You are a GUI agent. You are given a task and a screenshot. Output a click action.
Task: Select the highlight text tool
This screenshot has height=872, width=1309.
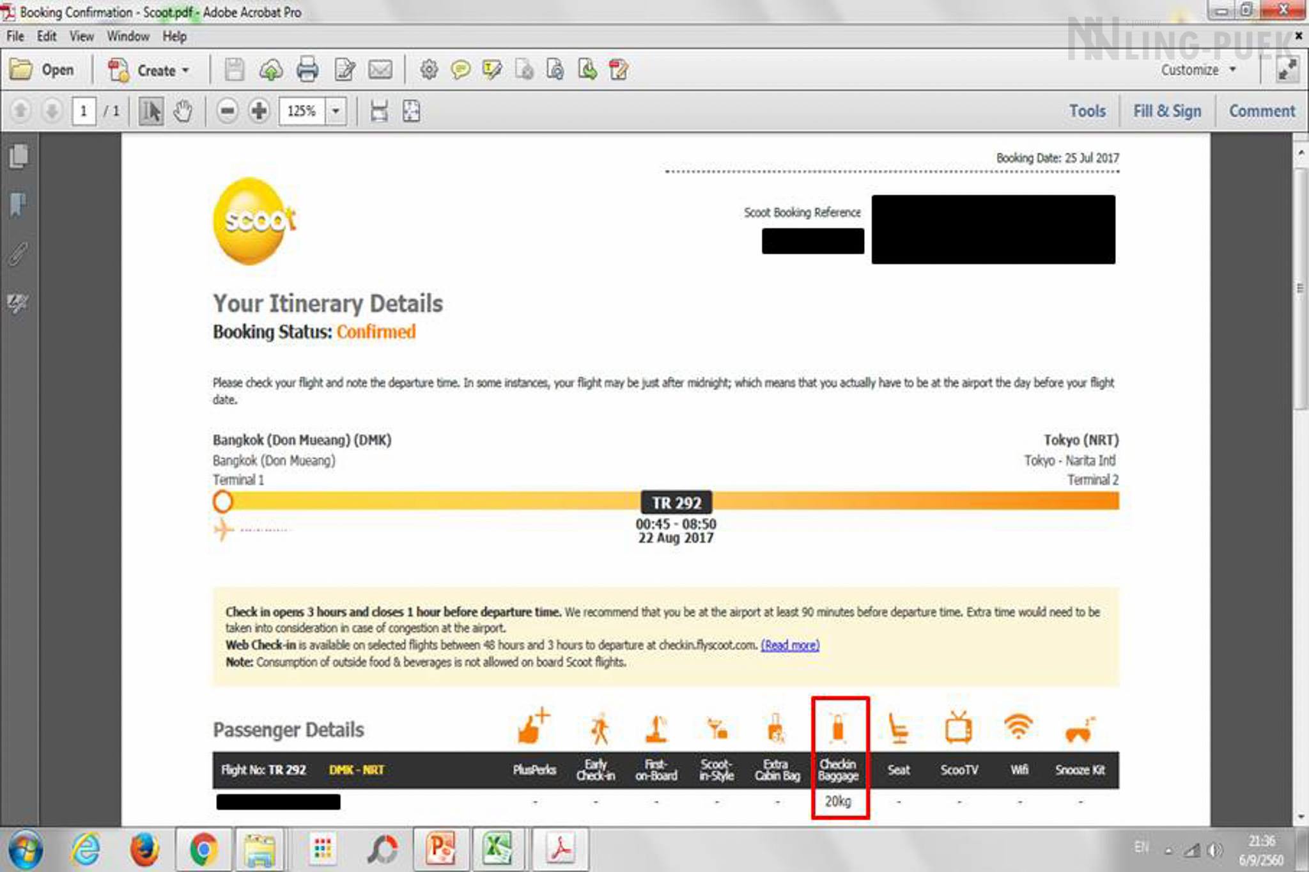coord(492,70)
